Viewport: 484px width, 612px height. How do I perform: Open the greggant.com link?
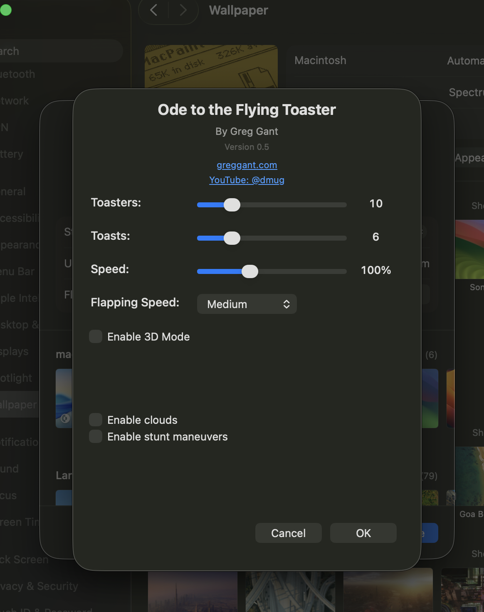(247, 165)
